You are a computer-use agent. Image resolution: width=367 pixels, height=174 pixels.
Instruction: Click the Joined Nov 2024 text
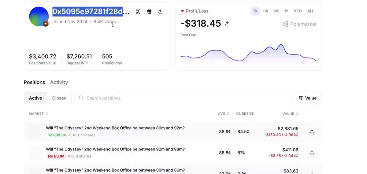click(x=70, y=22)
